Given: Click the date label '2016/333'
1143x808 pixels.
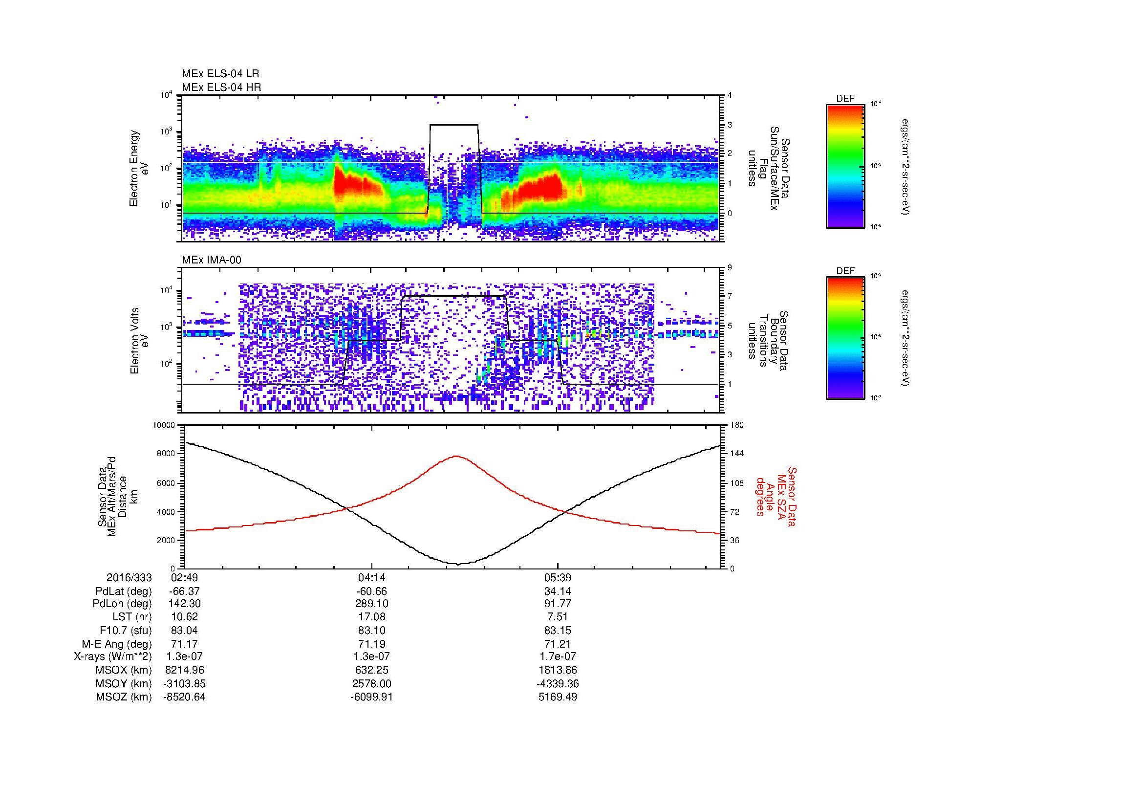Looking at the screenshot, I should coord(129,577).
